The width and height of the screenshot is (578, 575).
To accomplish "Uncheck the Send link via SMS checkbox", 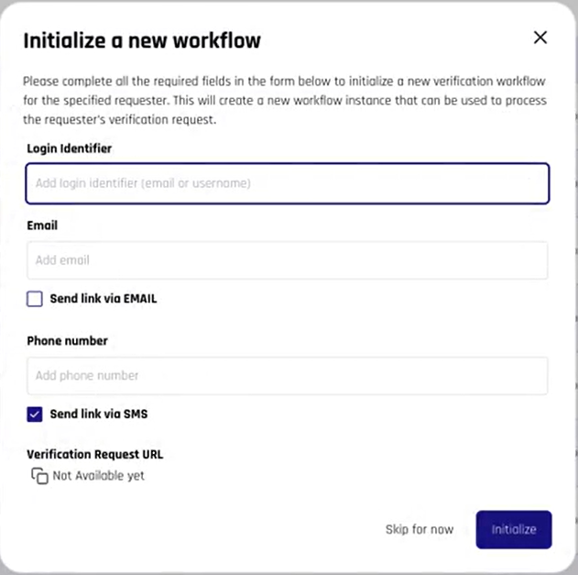I will pyautogui.click(x=35, y=414).
